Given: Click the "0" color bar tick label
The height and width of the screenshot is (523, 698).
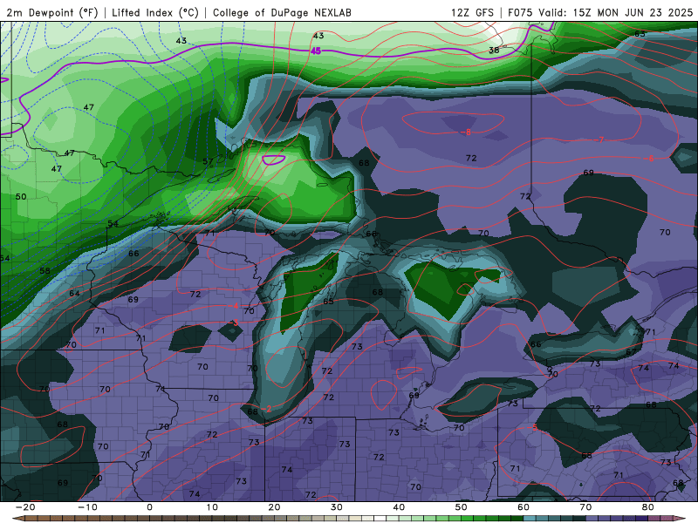Looking at the screenshot, I should click(x=149, y=507).
